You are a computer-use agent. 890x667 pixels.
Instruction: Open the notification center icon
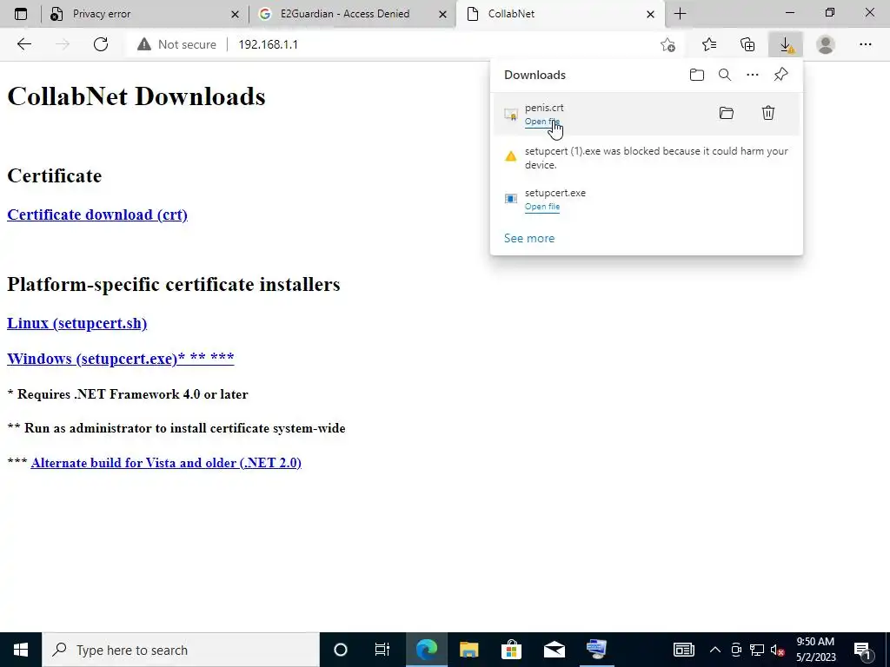click(863, 650)
